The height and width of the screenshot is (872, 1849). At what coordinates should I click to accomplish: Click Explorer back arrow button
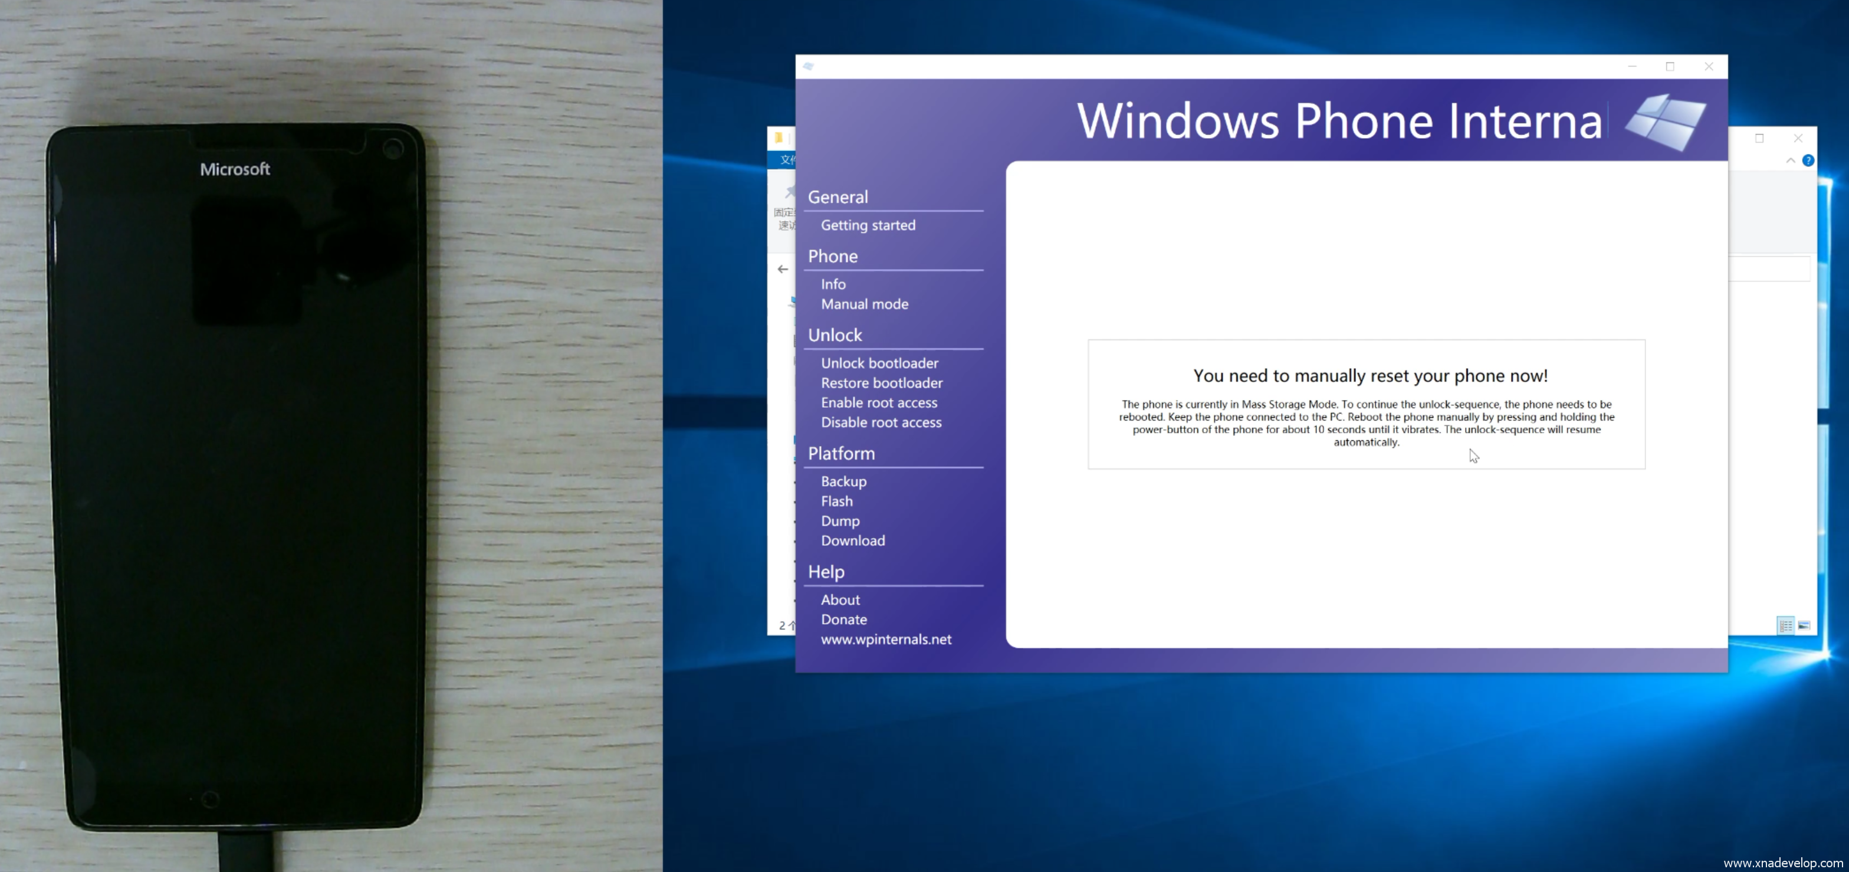point(783,270)
